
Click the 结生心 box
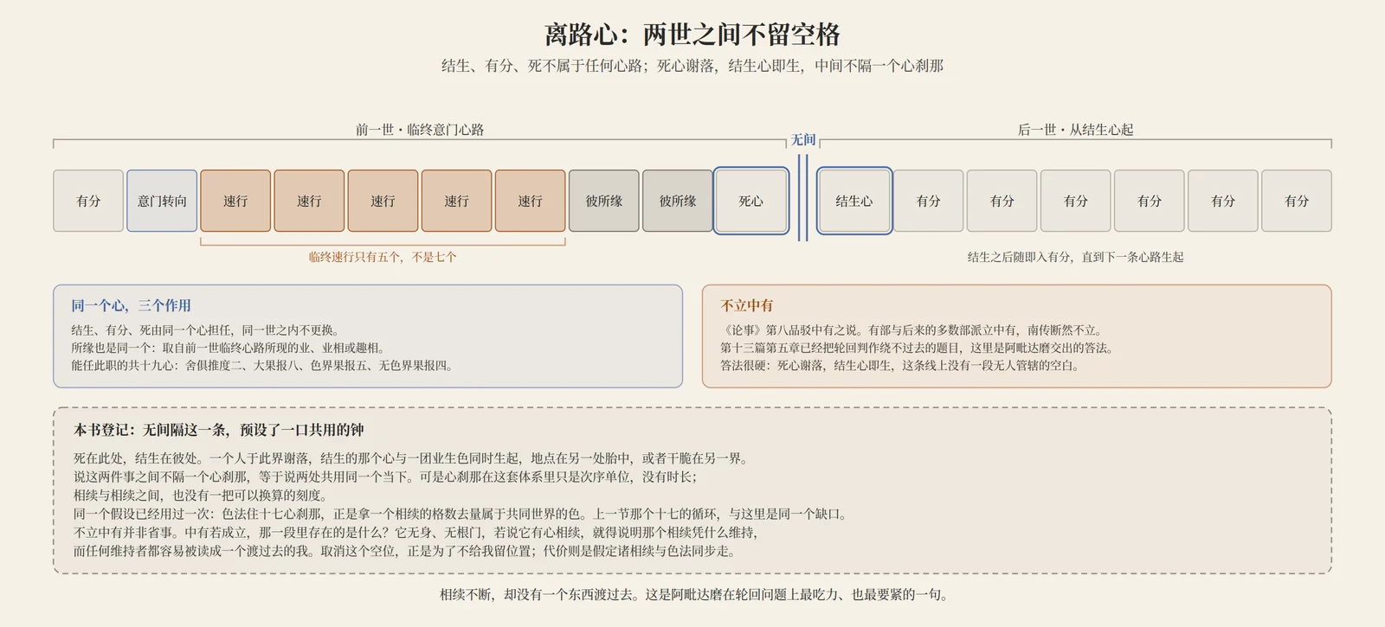tap(854, 201)
